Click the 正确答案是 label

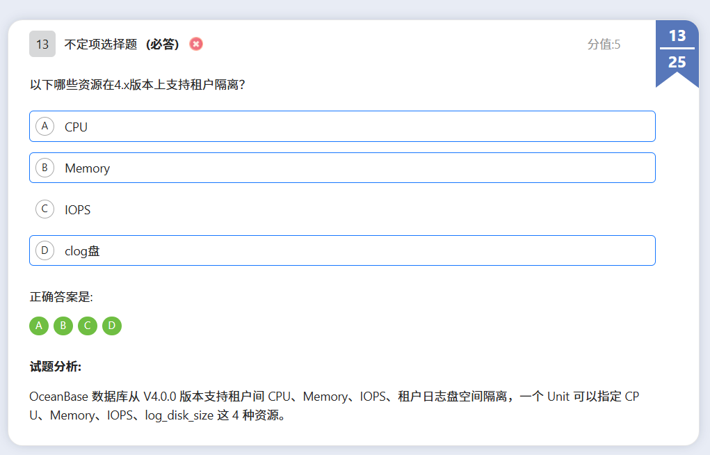[x=61, y=297]
